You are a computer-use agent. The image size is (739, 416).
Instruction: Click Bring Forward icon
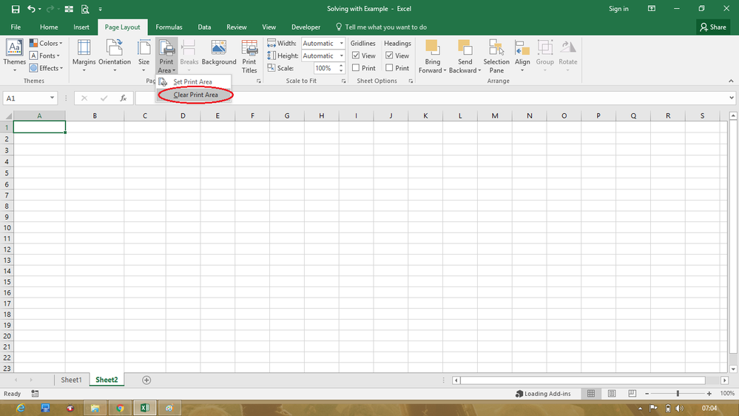(x=432, y=47)
